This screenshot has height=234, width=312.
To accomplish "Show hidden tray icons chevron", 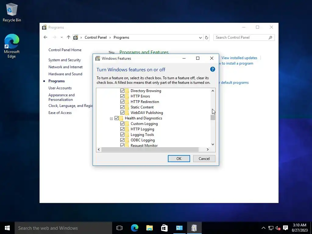I will click(263, 228).
